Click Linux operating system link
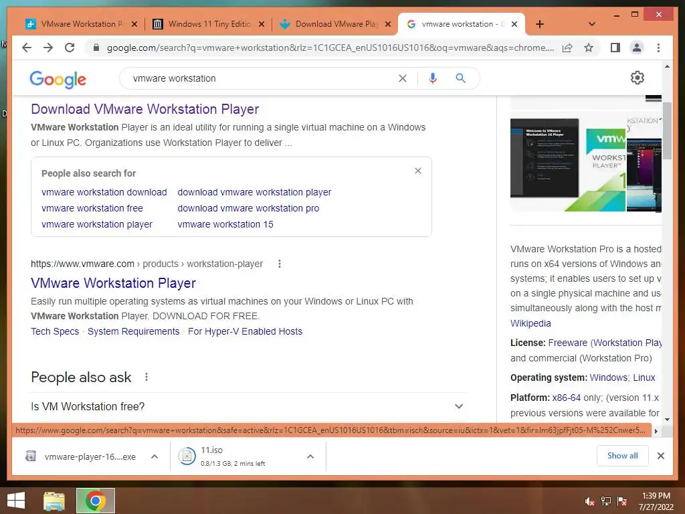Screen dimensions: 685x514 click(644, 377)
